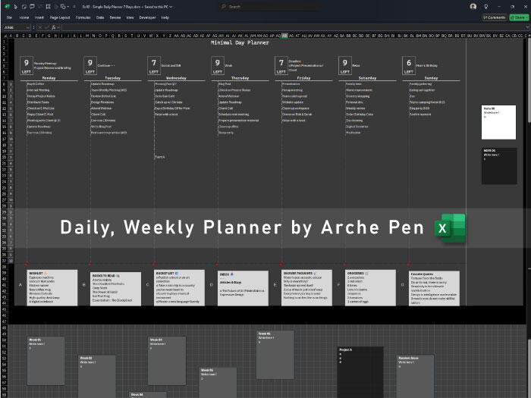Expand the formula bar chevron
This screenshot has width=531, height=398.
click(526, 27)
